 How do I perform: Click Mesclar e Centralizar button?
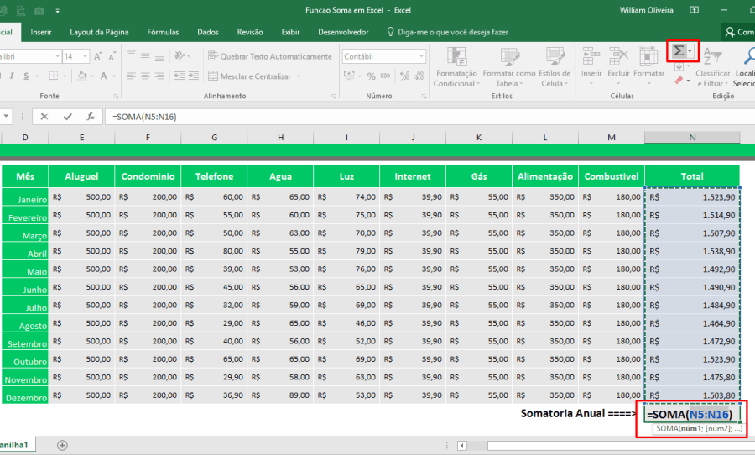coord(249,76)
